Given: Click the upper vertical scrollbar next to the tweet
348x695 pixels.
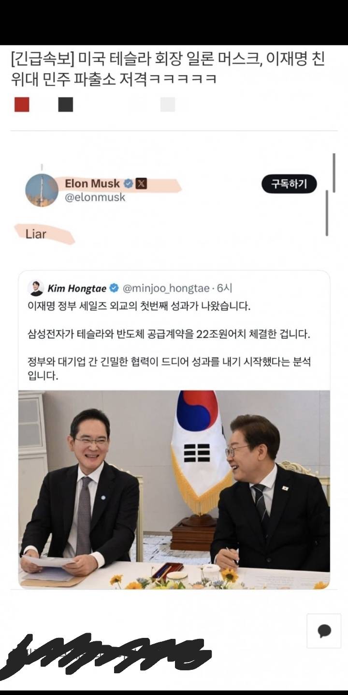Looking at the screenshot, I should point(333,172).
